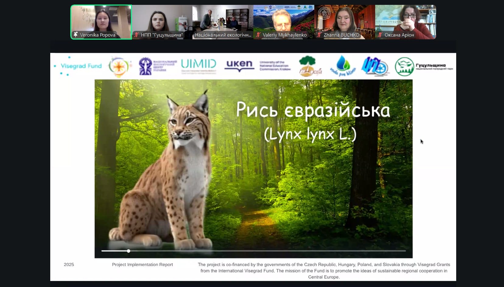
Task: Click Оксана Аріон's muted microphone icon
Action: (x=380, y=35)
